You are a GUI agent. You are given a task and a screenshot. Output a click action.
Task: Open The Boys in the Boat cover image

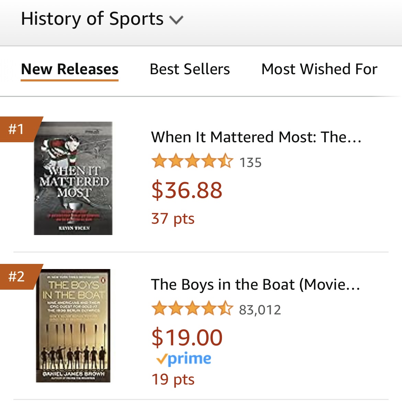tap(73, 326)
